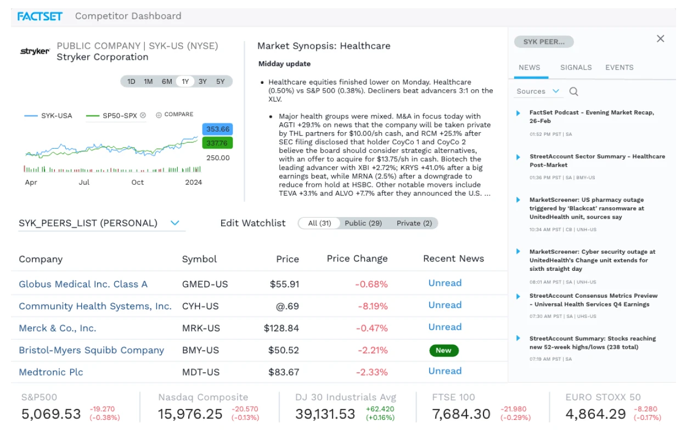
Task: Click the Stryker logo
Action: pos(35,52)
